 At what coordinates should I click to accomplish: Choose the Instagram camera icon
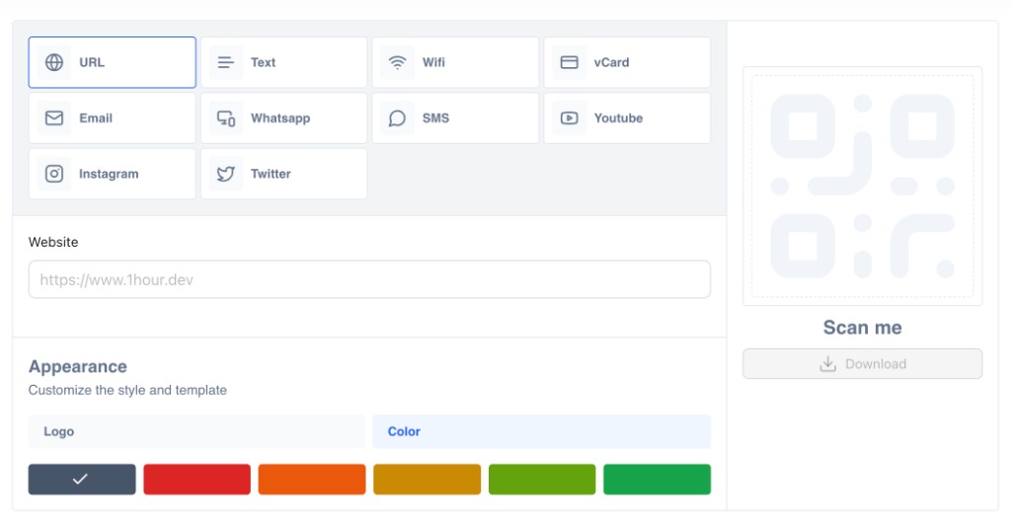[54, 174]
